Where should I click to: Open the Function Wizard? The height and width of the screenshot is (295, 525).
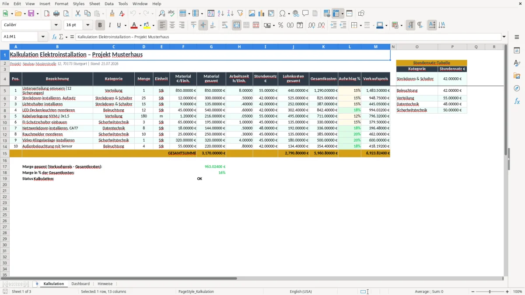pos(54,37)
